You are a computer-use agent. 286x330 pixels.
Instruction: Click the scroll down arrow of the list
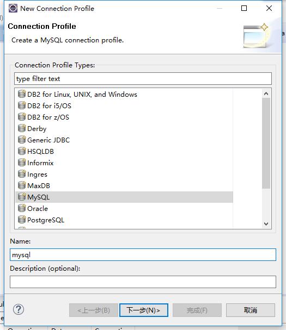tap(266, 224)
